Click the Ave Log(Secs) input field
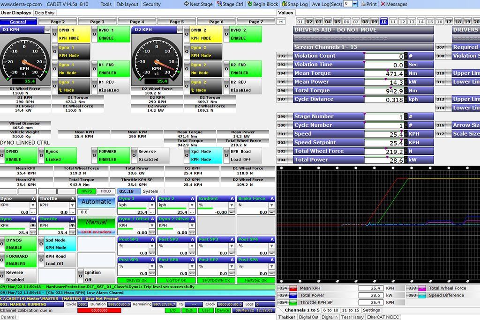Screen dimensions: 480x320 [x=348, y=4]
